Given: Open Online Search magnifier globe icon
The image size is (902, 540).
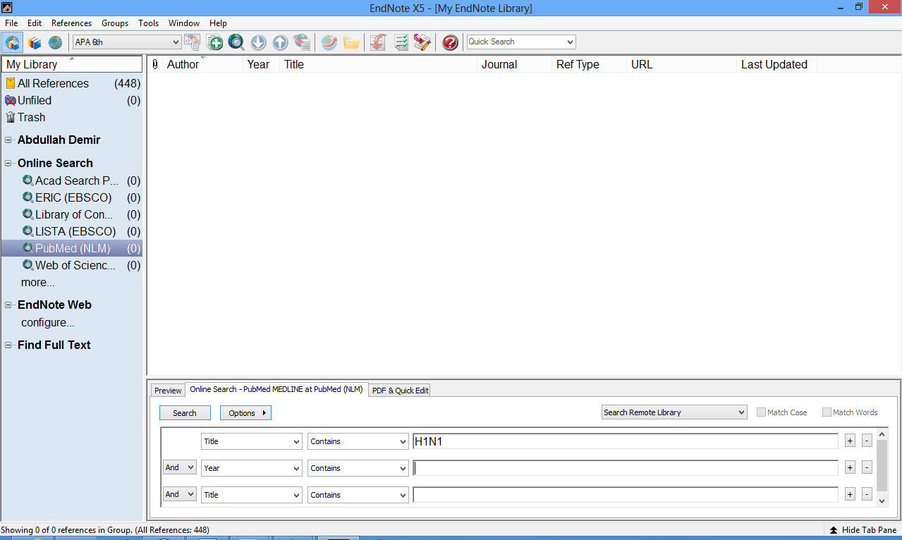Looking at the screenshot, I should (236, 42).
